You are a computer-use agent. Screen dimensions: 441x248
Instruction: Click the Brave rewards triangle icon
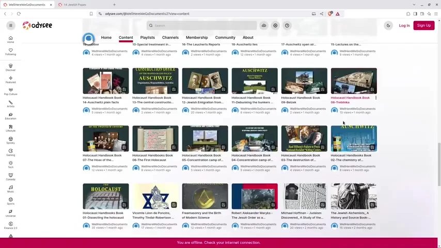point(338,14)
